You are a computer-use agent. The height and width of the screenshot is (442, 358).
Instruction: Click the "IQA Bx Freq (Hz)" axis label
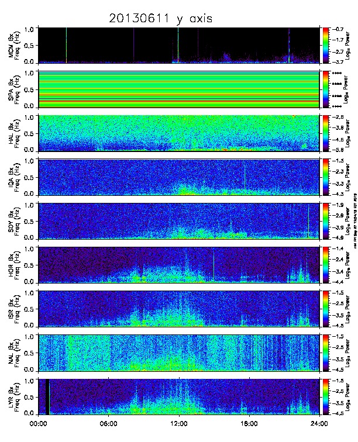click(14, 178)
